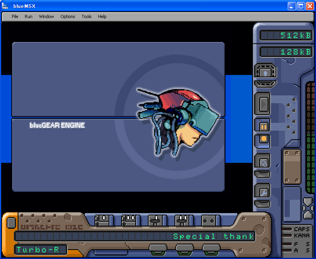
Task: Click the icon above the wrench button
Action: [x=263, y=161]
